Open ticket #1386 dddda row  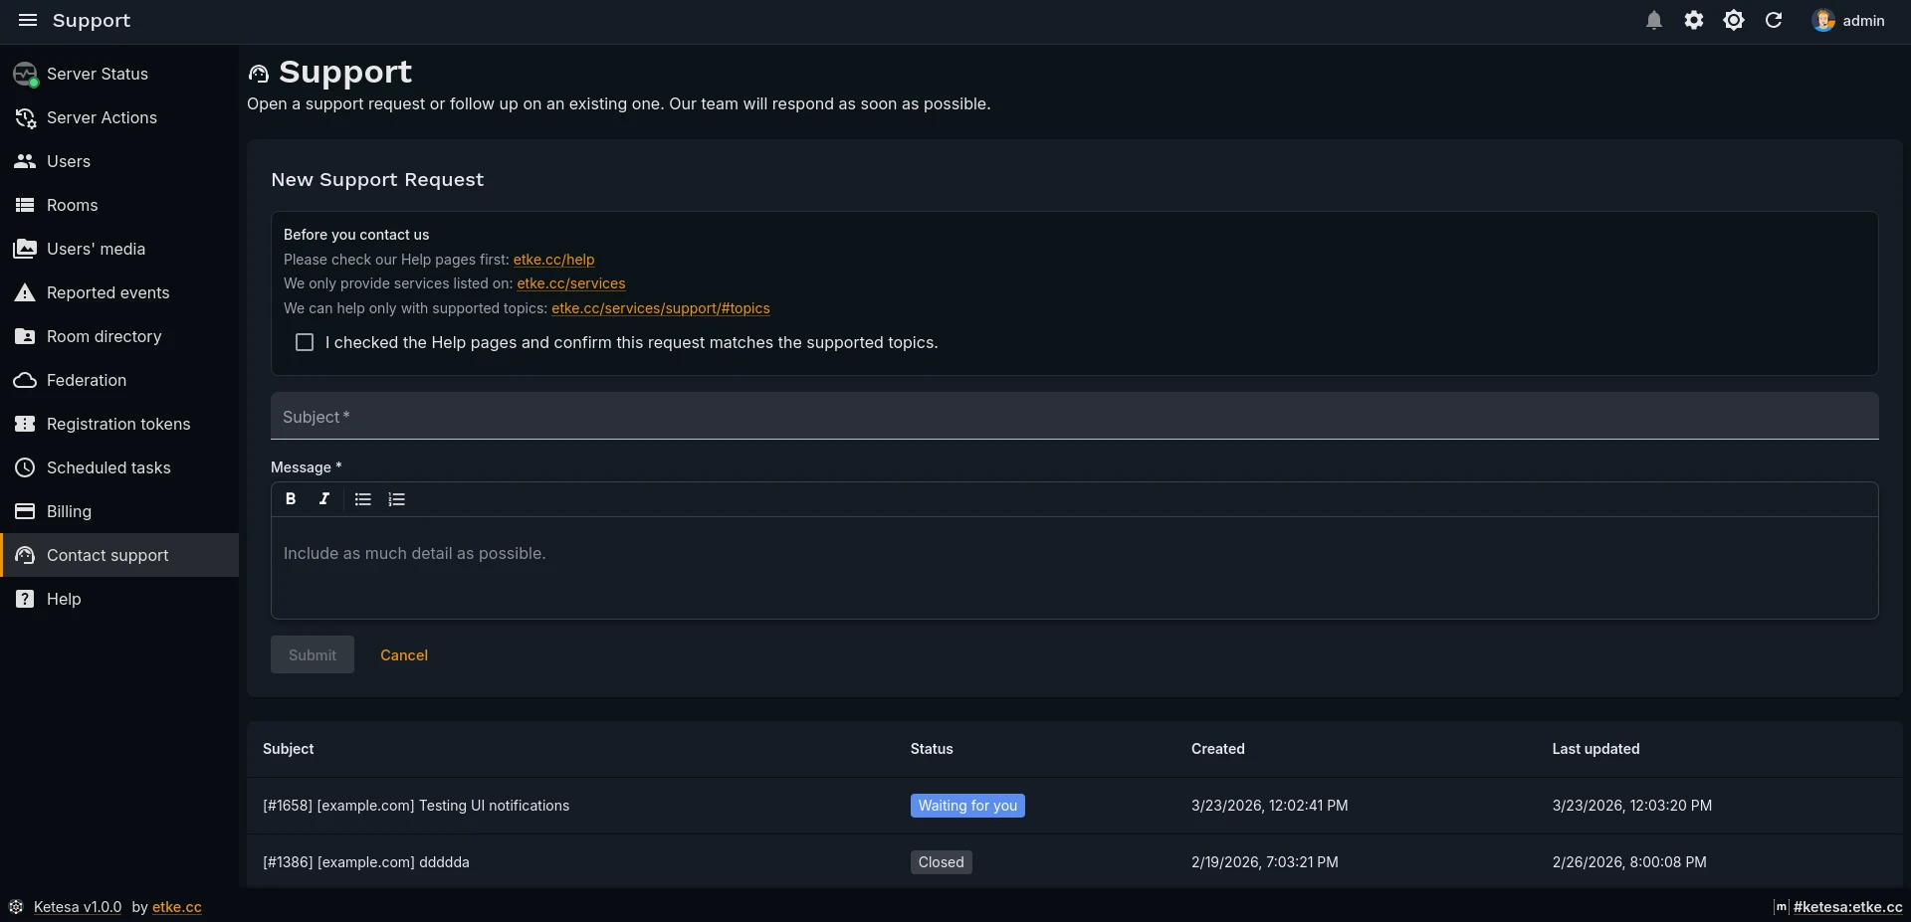(1075, 862)
